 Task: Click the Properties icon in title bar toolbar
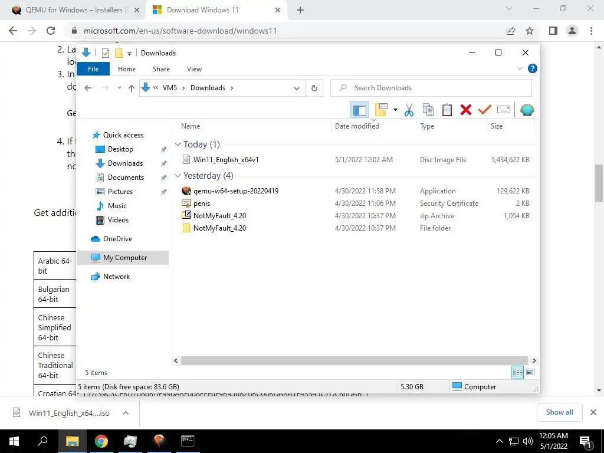[x=105, y=52]
